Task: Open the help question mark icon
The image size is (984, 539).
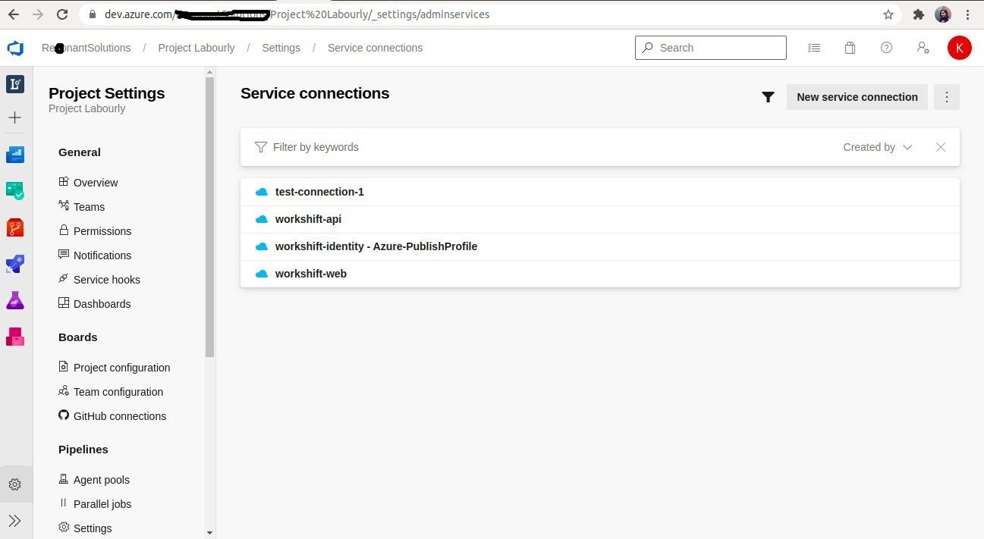Action: 886,48
